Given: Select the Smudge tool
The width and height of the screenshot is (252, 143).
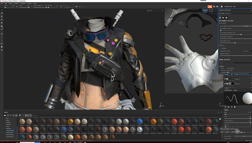Looking at the screenshot, I should pyautogui.click(x=2, y=23).
